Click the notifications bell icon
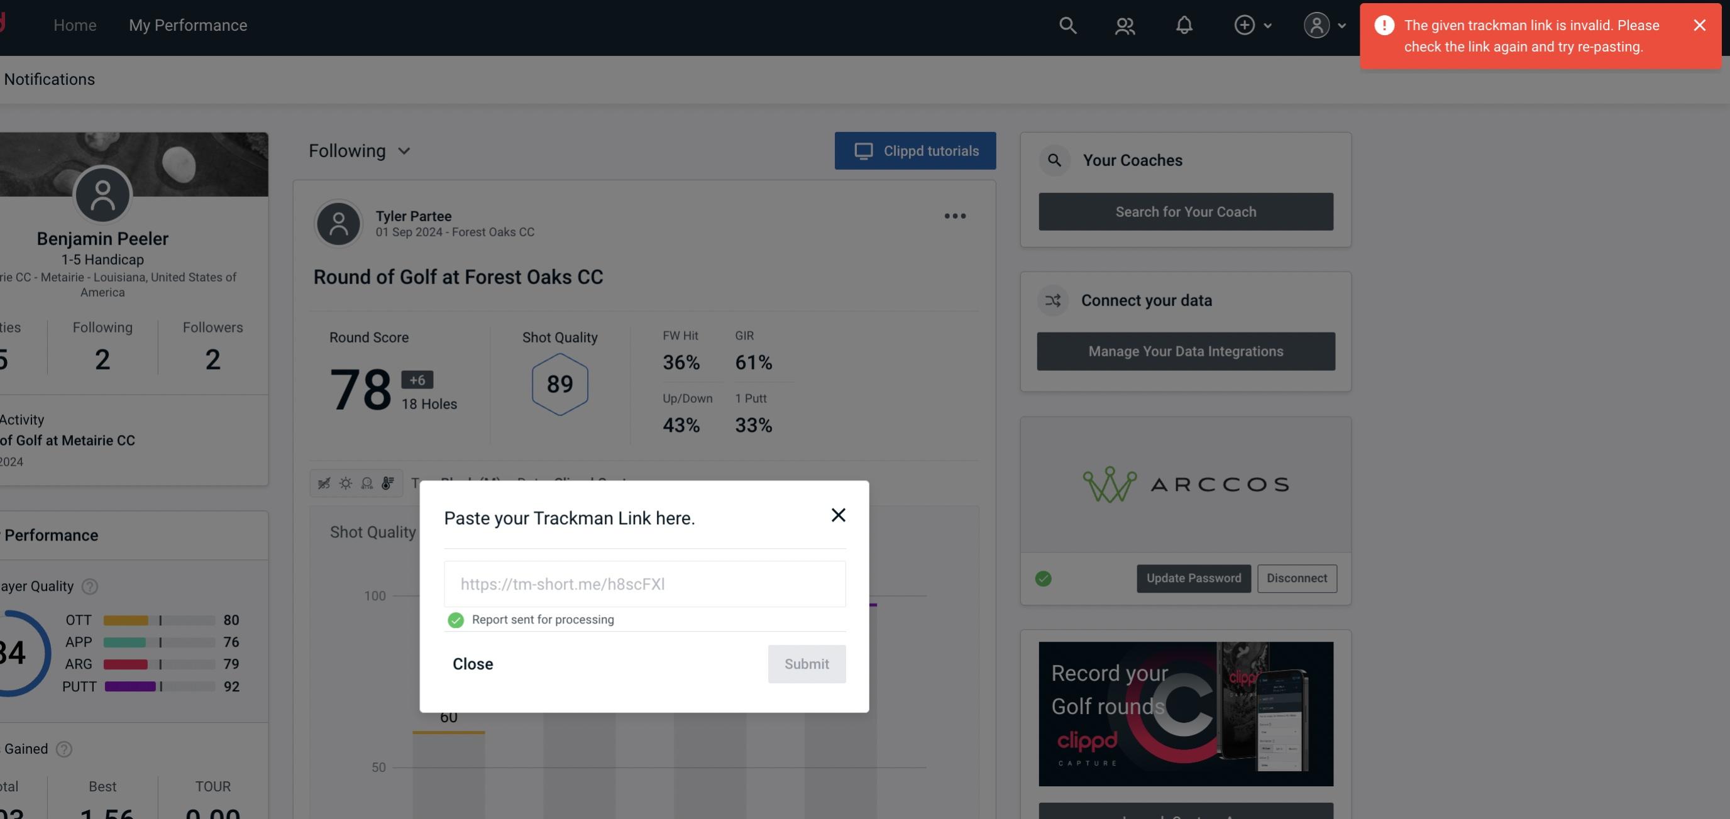Viewport: 1730px width, 819px height. [1185, 25]
